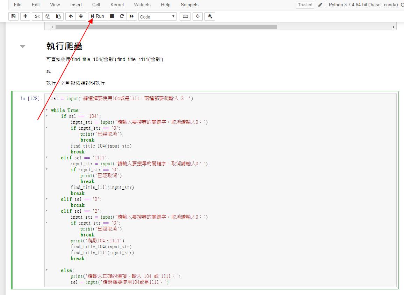Viewport: 404px width, 295px height.
Task: Click the right arrow of the horizontal scrollbar
Action: tap(394, 27)
